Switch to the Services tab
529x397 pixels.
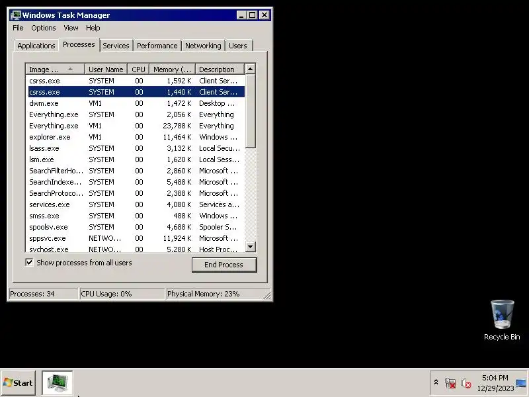[116, 46]
